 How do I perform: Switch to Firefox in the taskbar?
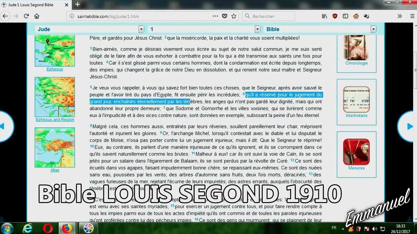click(x=67, y=228)
